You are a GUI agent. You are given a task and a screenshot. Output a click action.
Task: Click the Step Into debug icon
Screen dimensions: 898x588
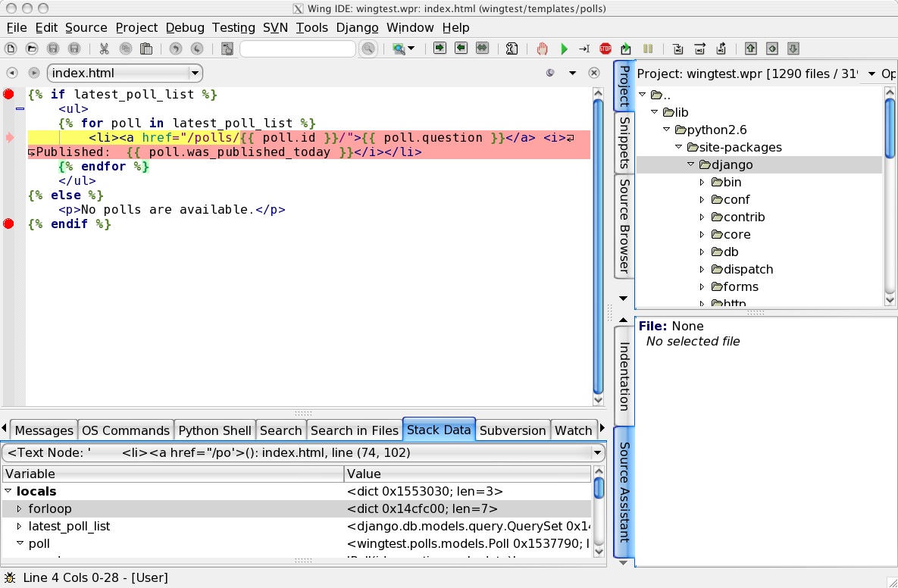[678, 48]
